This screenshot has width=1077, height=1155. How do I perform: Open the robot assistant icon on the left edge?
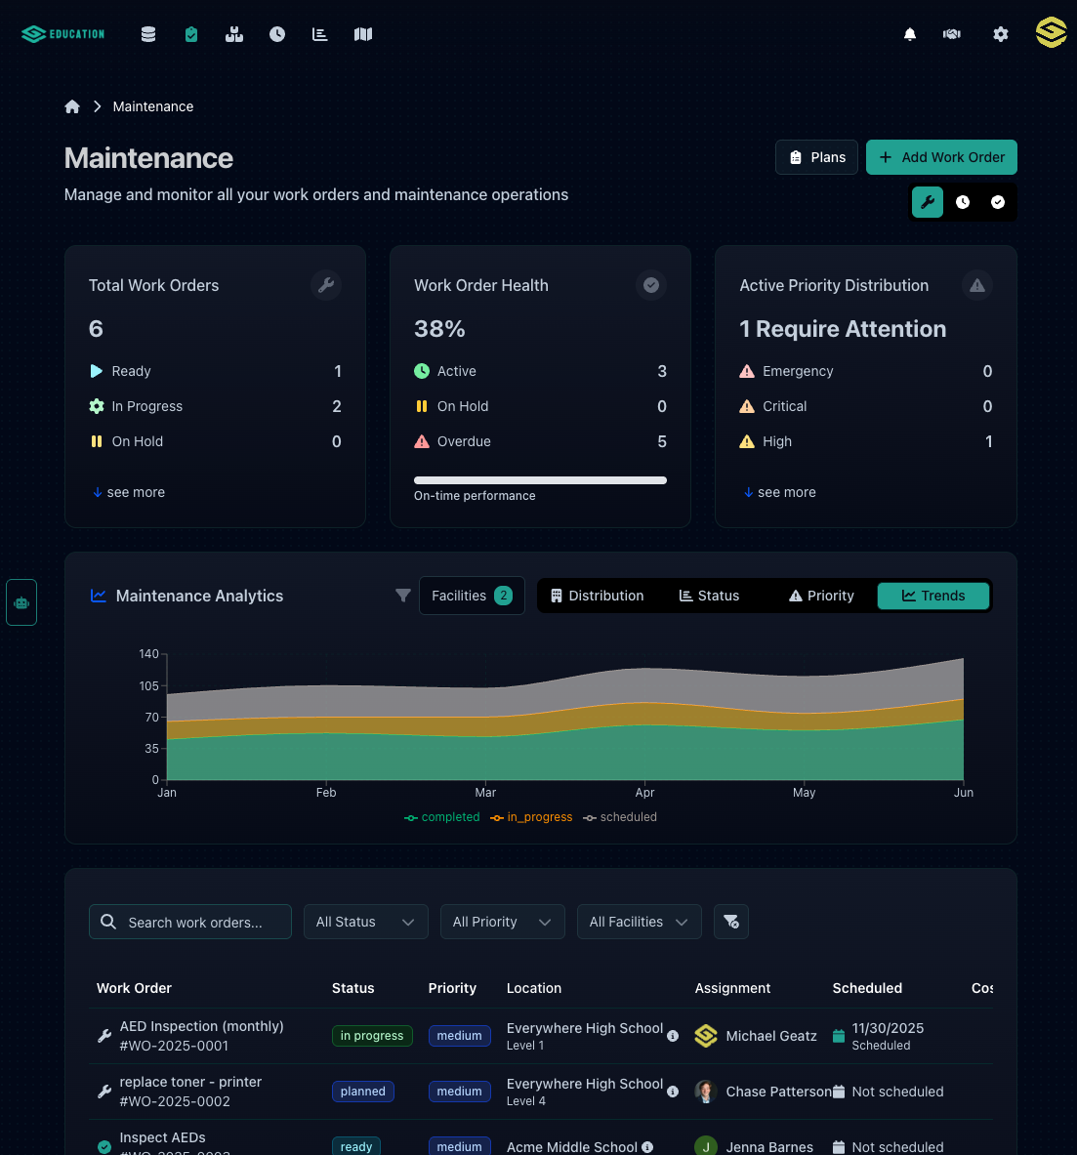tap(21, 602)
